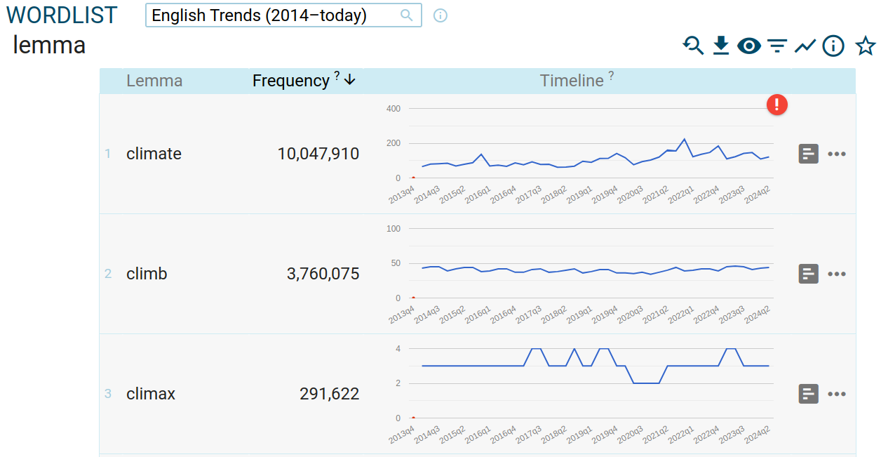881x457 pixels.
Task: Click the corpus info icon beside selector
Action: pos(440,15)
